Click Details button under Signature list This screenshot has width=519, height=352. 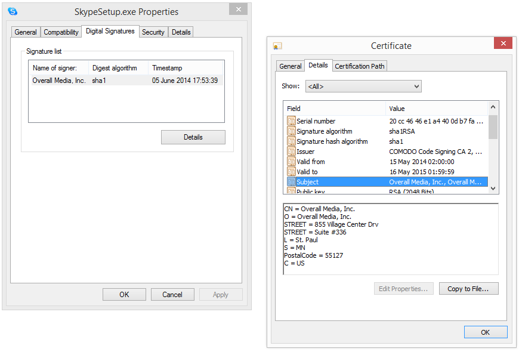point(193,137)
